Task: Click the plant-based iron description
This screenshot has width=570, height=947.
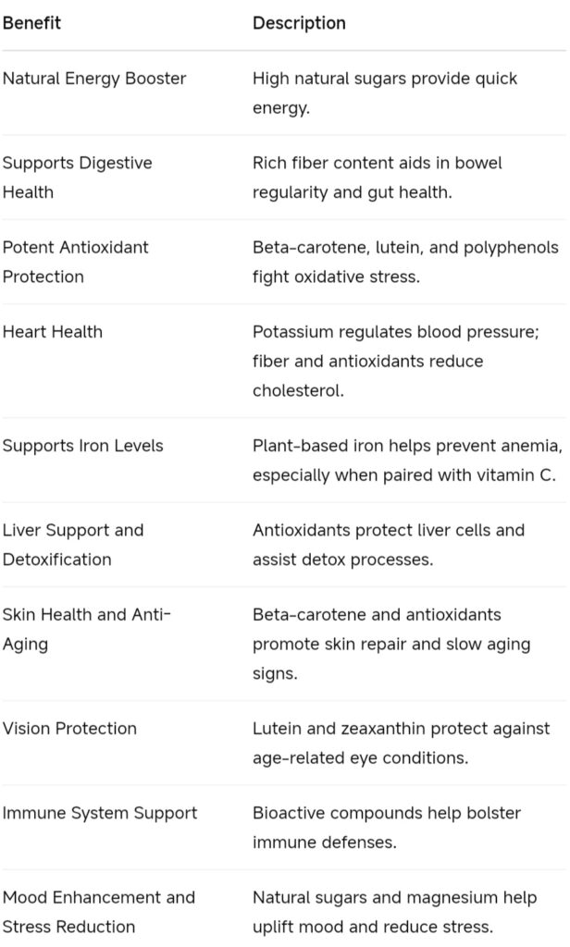Action: pos(408,461)
